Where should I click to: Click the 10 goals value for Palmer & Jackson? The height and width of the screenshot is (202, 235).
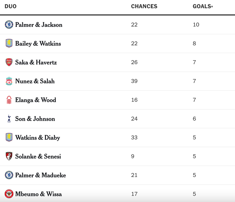196,25
